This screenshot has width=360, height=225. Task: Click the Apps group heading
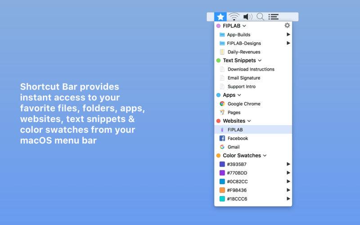(229, 95)
